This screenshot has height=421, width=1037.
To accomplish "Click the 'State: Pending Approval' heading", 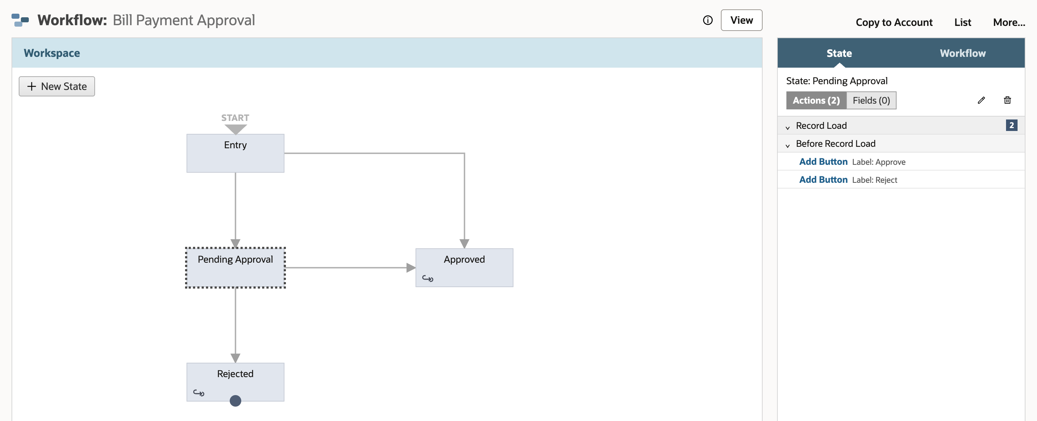I will point(836,81).
